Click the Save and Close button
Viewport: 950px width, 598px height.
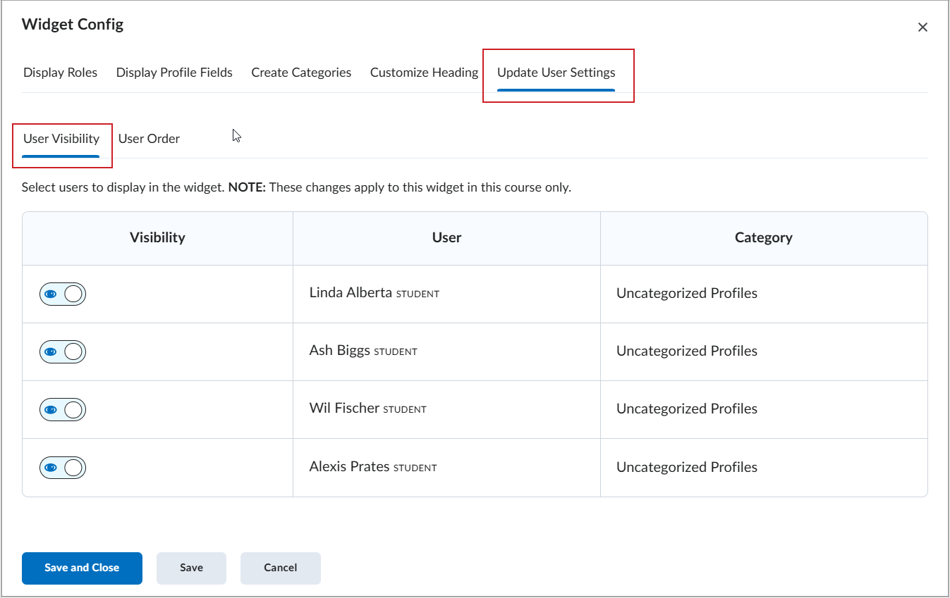(x=82, y=568)
